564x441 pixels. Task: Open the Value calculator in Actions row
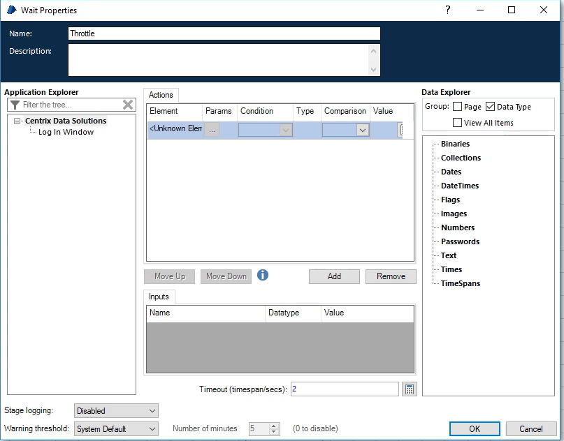(400, 130)
